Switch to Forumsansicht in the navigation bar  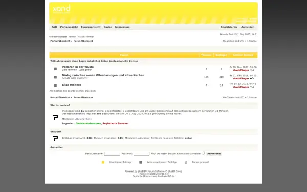click(x=91, y=27)
